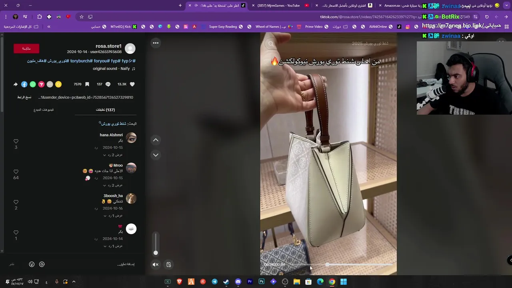
Task: Open Discord from the taskbar
Action: tap(238, 282)
